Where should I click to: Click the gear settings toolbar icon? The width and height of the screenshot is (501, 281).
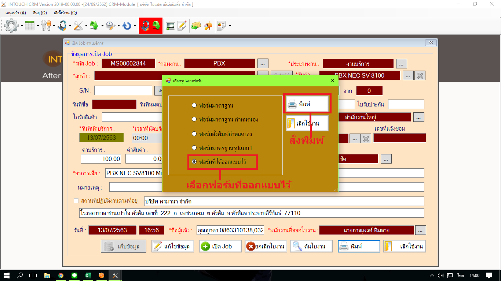point(12,26)
